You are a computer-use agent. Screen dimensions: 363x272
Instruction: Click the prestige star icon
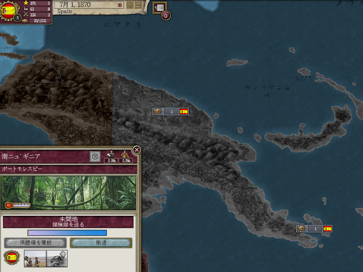(x=26, y=3)
